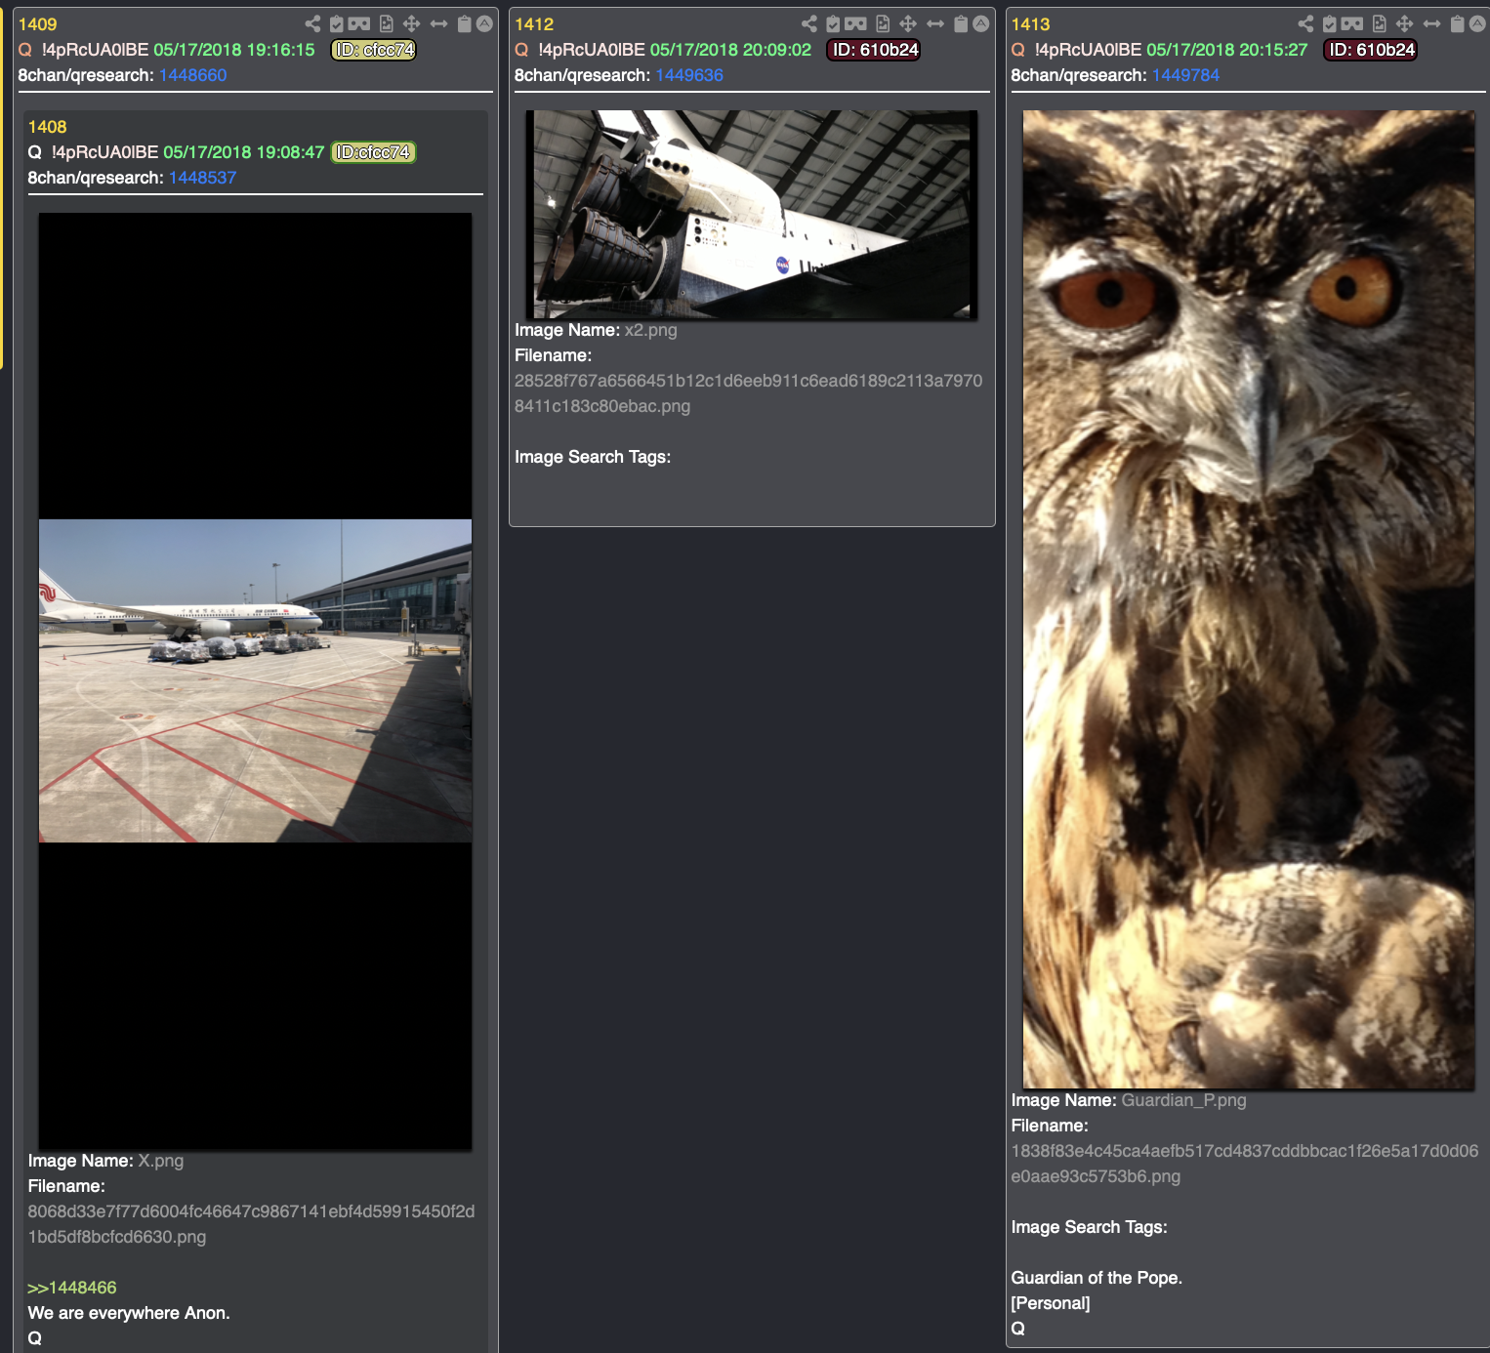Click the filename starting with 1838f83e4c45

[x=1245, y=1164]
